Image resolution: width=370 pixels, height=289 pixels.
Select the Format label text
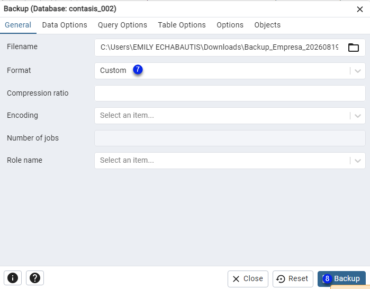coord(19,70)
